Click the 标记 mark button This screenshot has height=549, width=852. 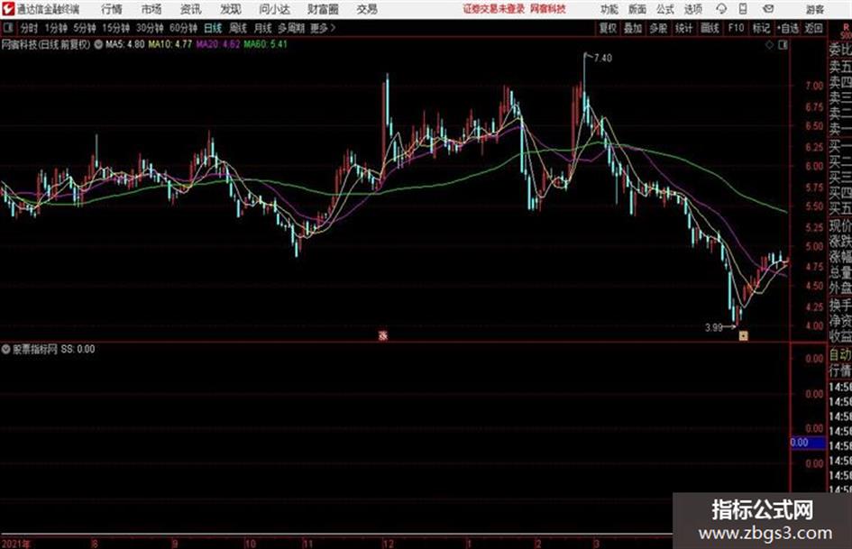coord(761,28)
